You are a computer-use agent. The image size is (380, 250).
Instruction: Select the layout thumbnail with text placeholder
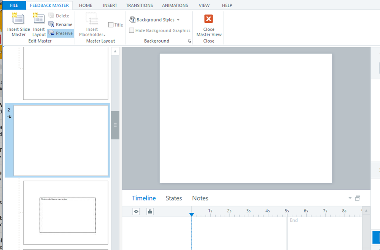coord(66,213)
